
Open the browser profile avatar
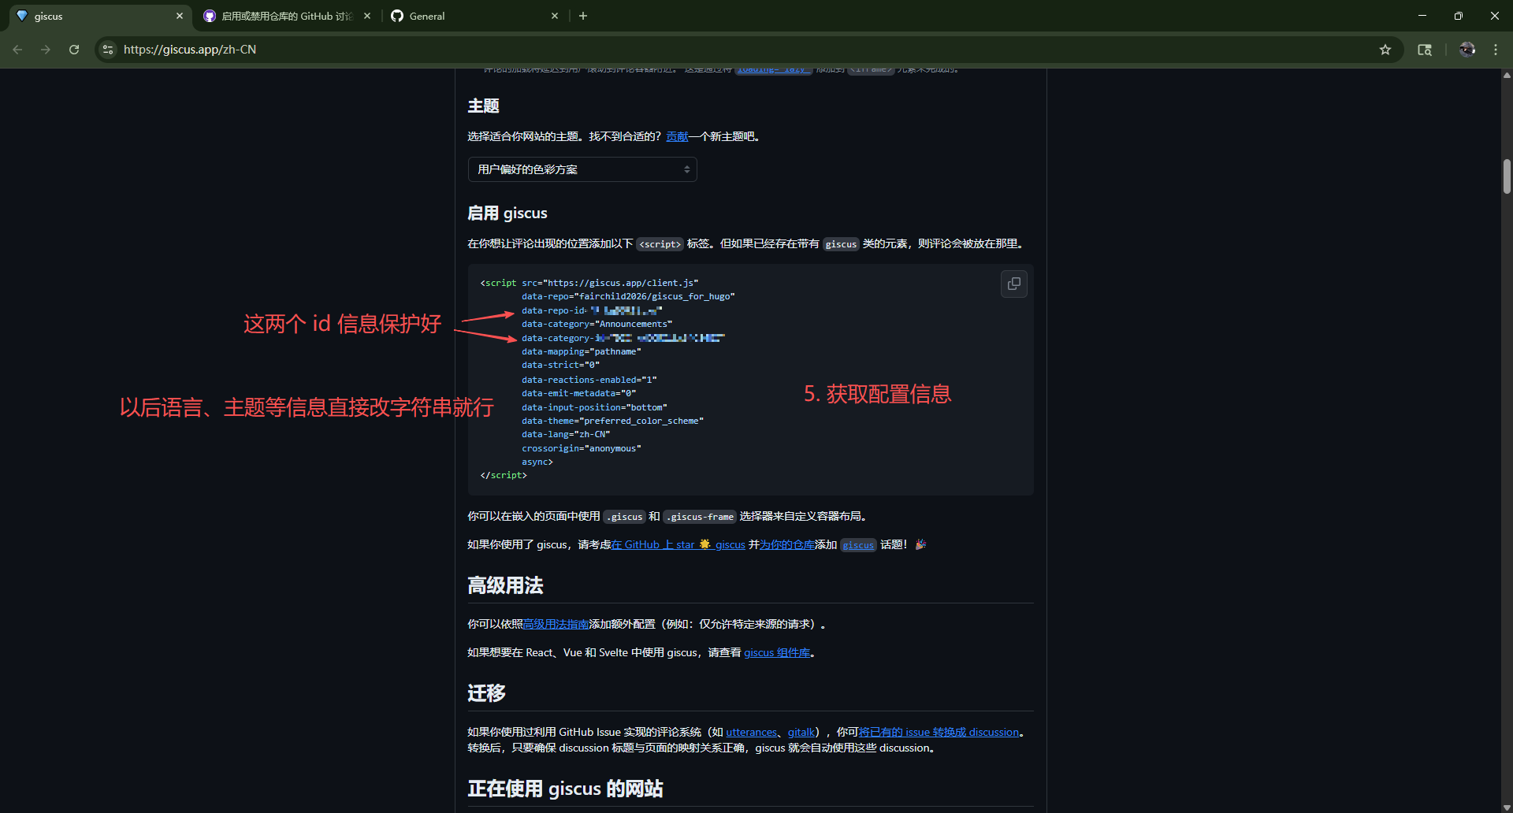[x=1467, y=50]
